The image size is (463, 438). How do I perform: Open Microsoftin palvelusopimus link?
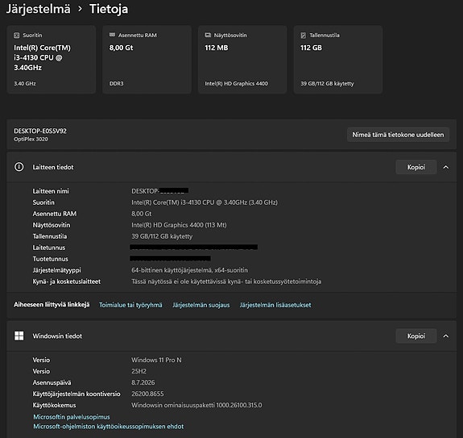(72, 417)
